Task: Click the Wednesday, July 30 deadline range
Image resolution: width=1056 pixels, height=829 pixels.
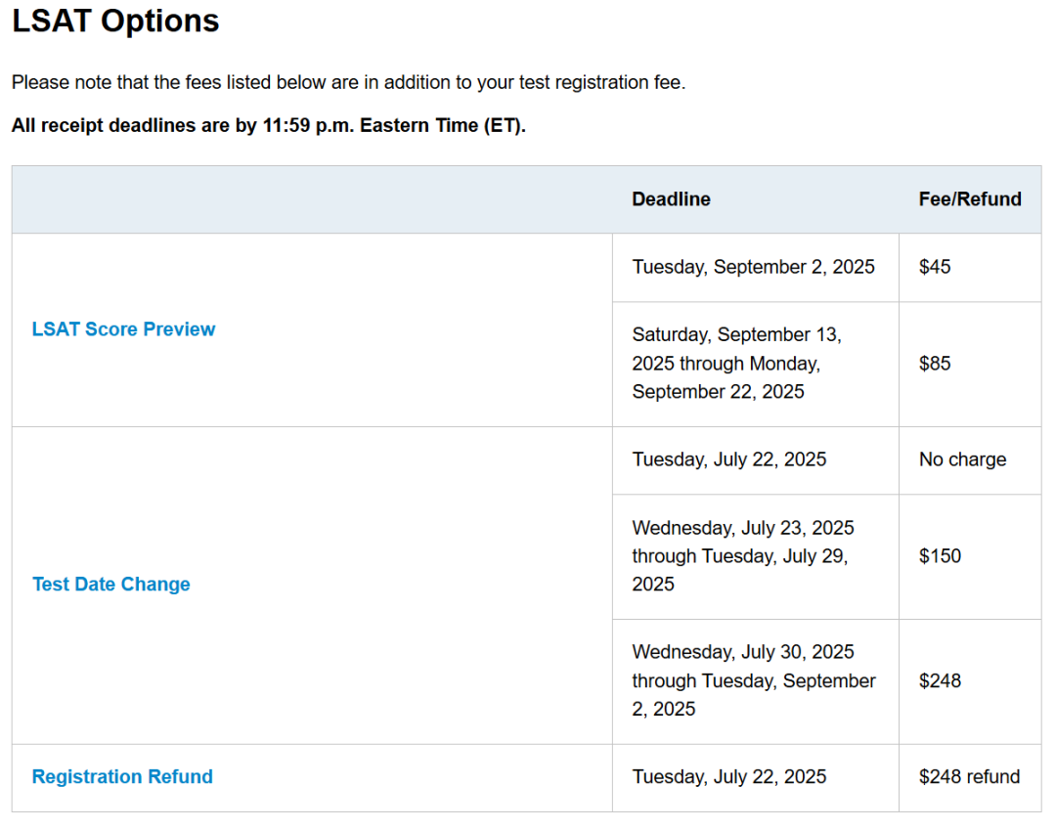Action: click(753, 680)
